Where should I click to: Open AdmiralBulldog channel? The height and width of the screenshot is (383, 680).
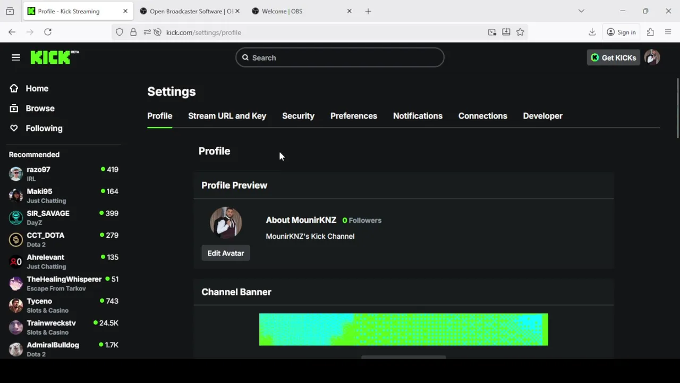tap(64, 349)
